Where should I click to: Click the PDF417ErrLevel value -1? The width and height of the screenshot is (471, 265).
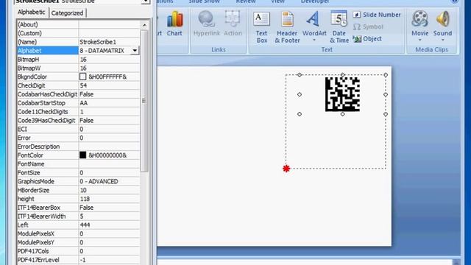coord(109,260)
